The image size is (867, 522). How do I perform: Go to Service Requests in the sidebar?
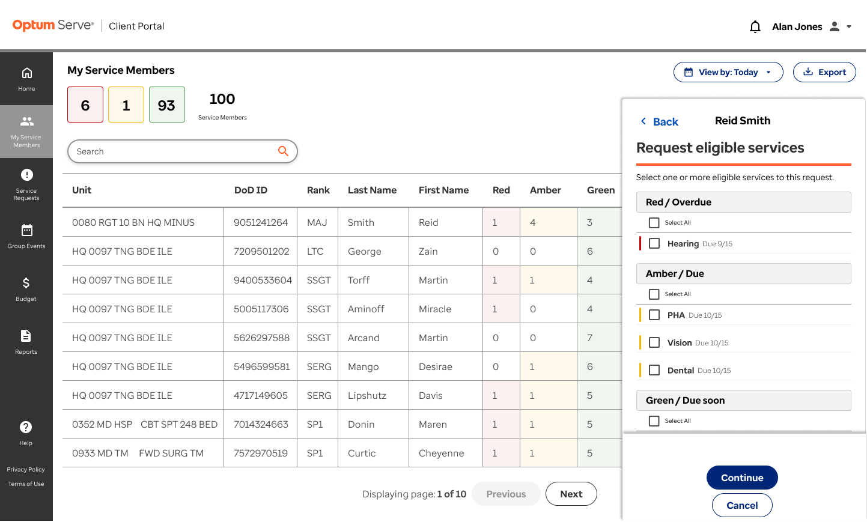pos(26,184)
